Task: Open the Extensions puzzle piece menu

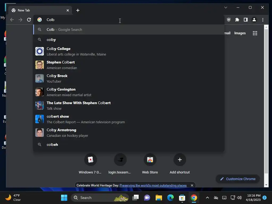Action: [x=237, y=20]
